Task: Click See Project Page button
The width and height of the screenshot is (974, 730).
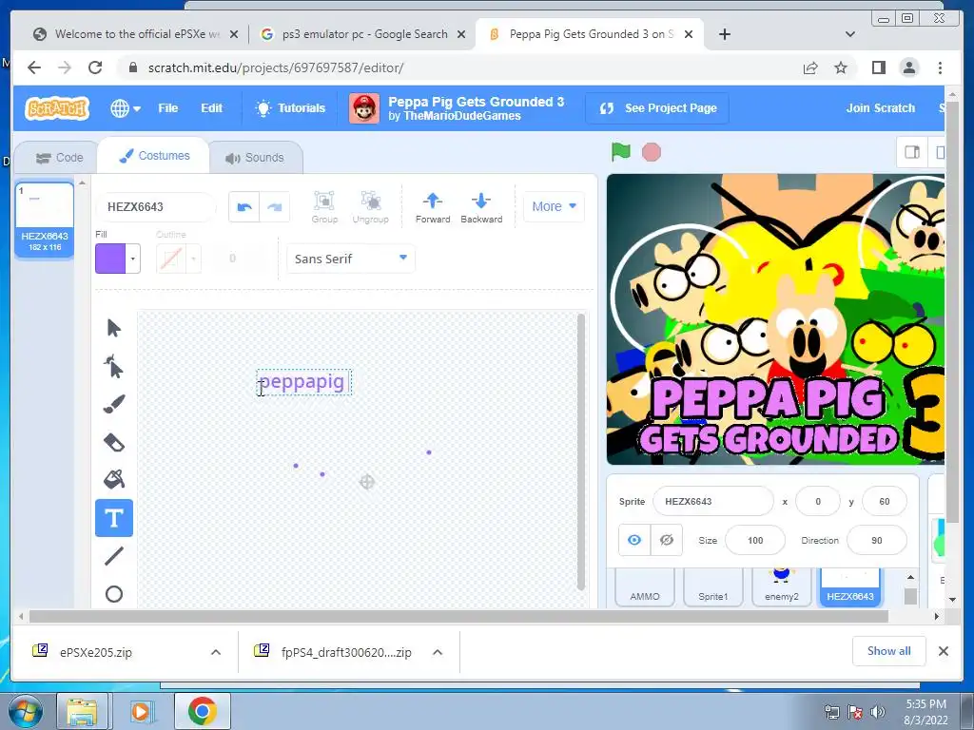Action: [x=657, y=108]
